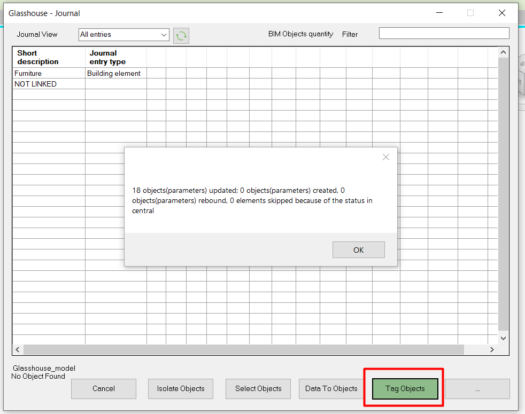Click the Select Objects button
525x414 pixels.
(258, 388)
